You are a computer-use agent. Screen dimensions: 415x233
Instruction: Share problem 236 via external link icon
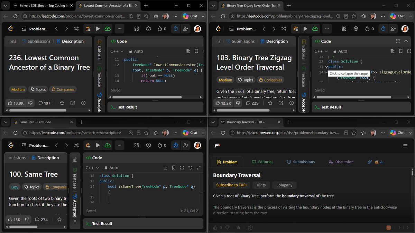pyautogui.click(x=73, y=103)
